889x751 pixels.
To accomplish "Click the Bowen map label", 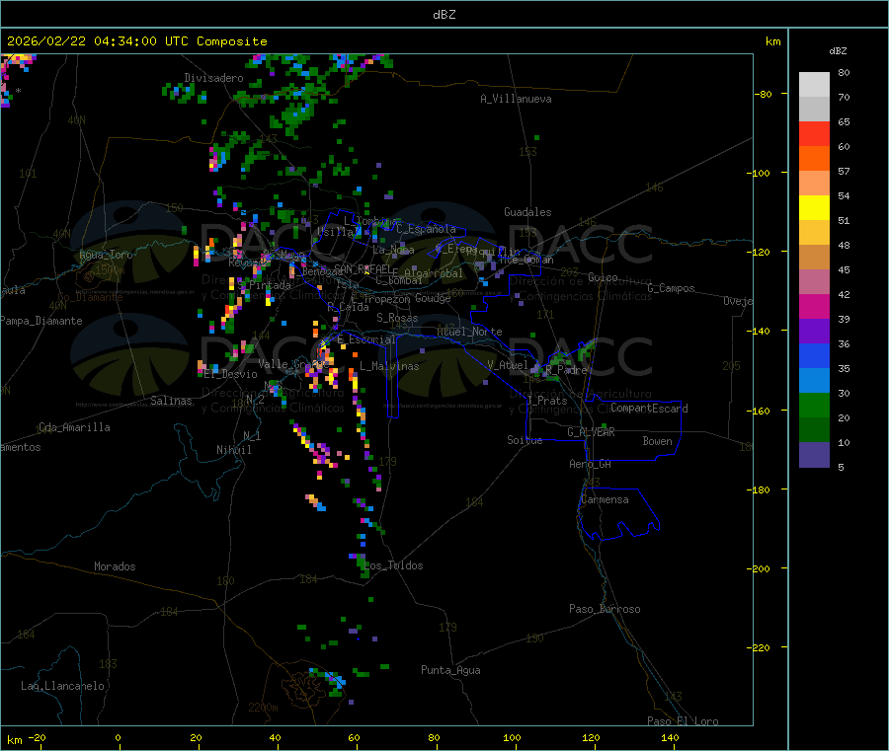I will click(x=658, y=441).
